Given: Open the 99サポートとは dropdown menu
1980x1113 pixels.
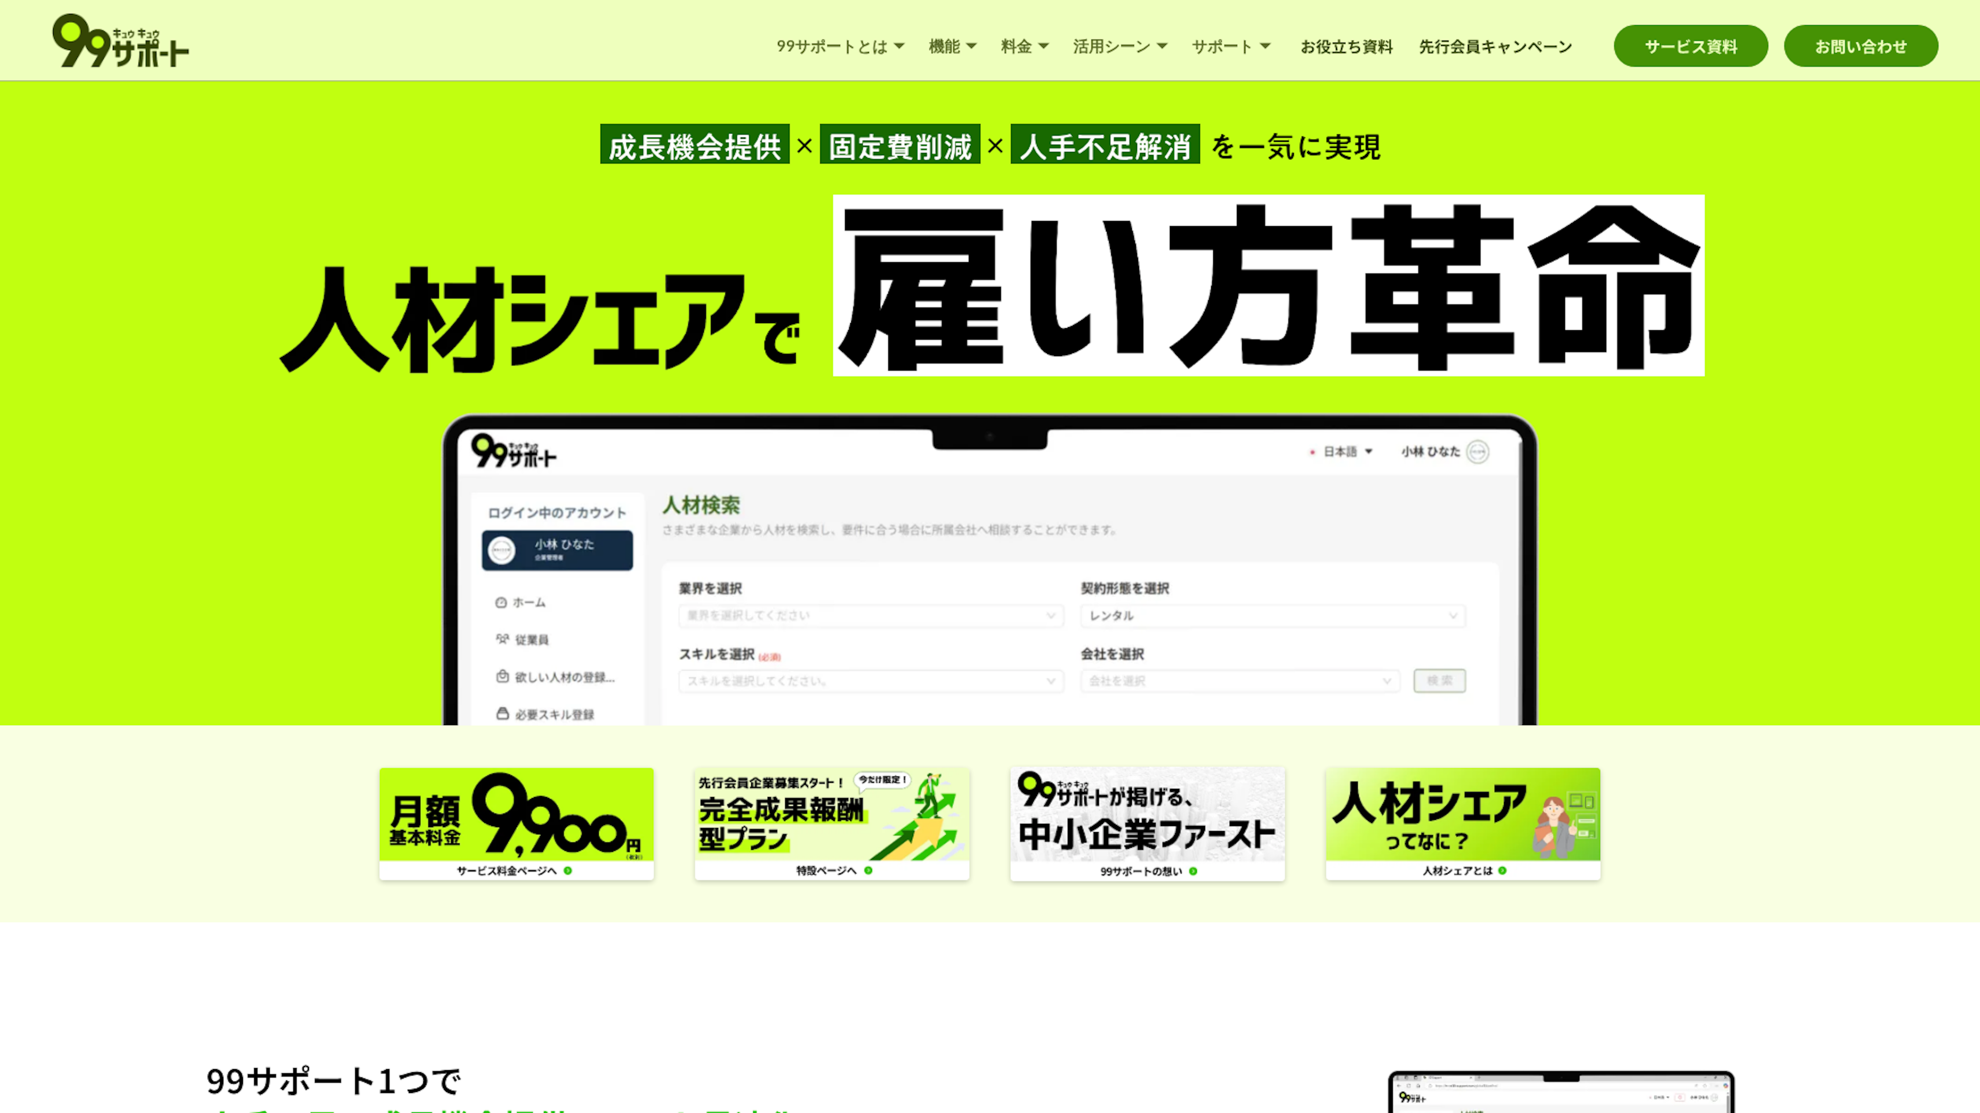Looking at the screenshot, I should (x=840, y=47).
